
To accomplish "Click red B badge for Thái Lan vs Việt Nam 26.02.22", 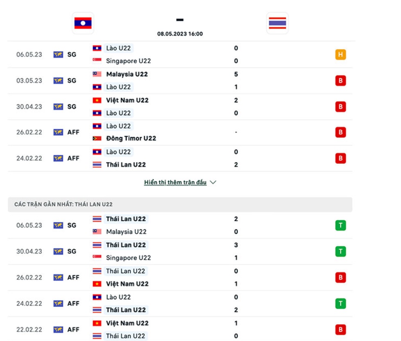I will pos(340,277).
